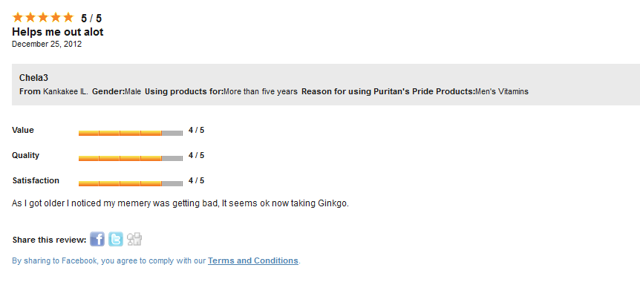Click the fourth orange rating star
640x282 pixels.
click(x=55, y=18)
